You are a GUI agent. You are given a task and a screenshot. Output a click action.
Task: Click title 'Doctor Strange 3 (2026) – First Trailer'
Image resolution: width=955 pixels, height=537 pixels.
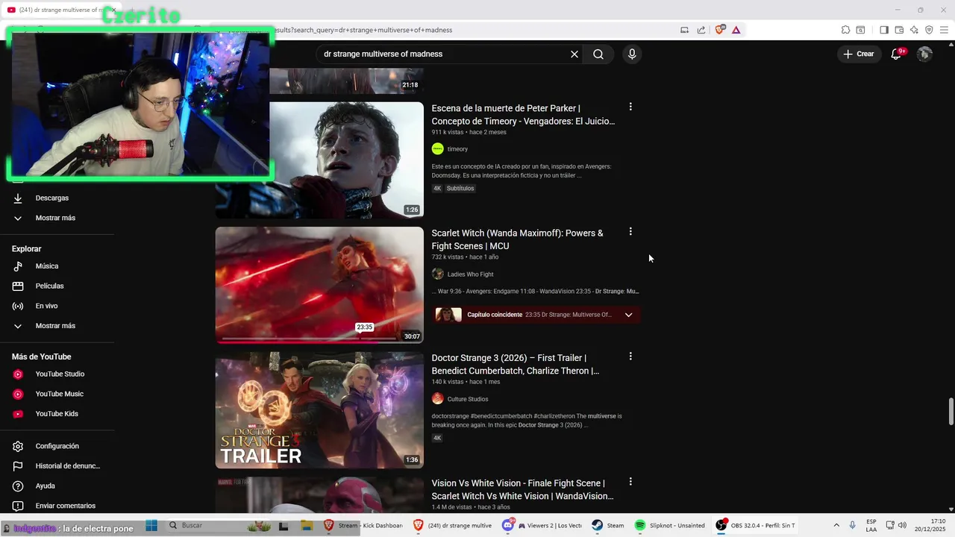point(515,365)
